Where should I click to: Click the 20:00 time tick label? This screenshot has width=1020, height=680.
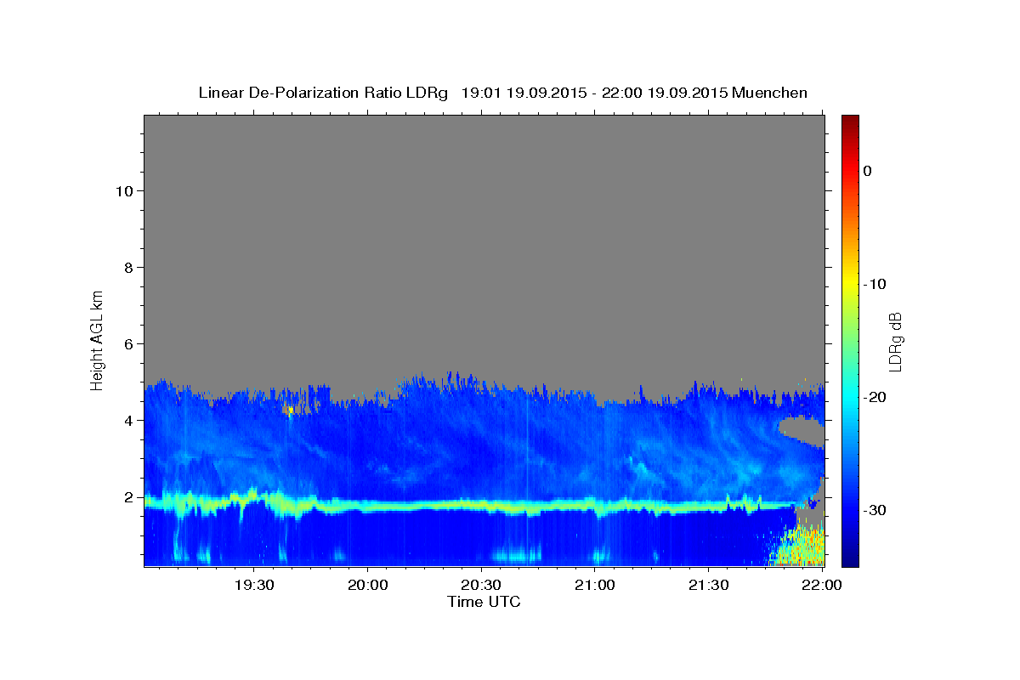coord(368,585)
